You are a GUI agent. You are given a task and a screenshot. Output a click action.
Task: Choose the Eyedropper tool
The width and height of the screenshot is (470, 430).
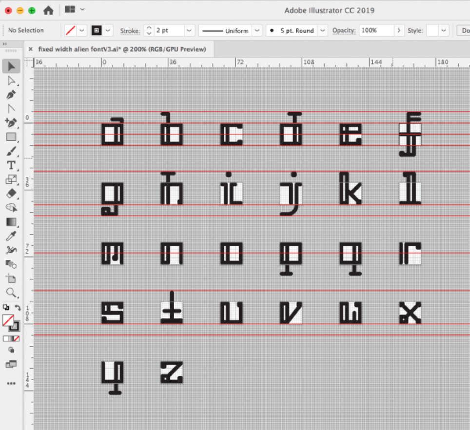[x=11, y=236]
